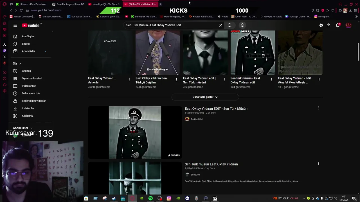Open Beğendiğim videolar list
Image resolution: width=360 pixels, height=202 pixels.
[x=30, y=101]
